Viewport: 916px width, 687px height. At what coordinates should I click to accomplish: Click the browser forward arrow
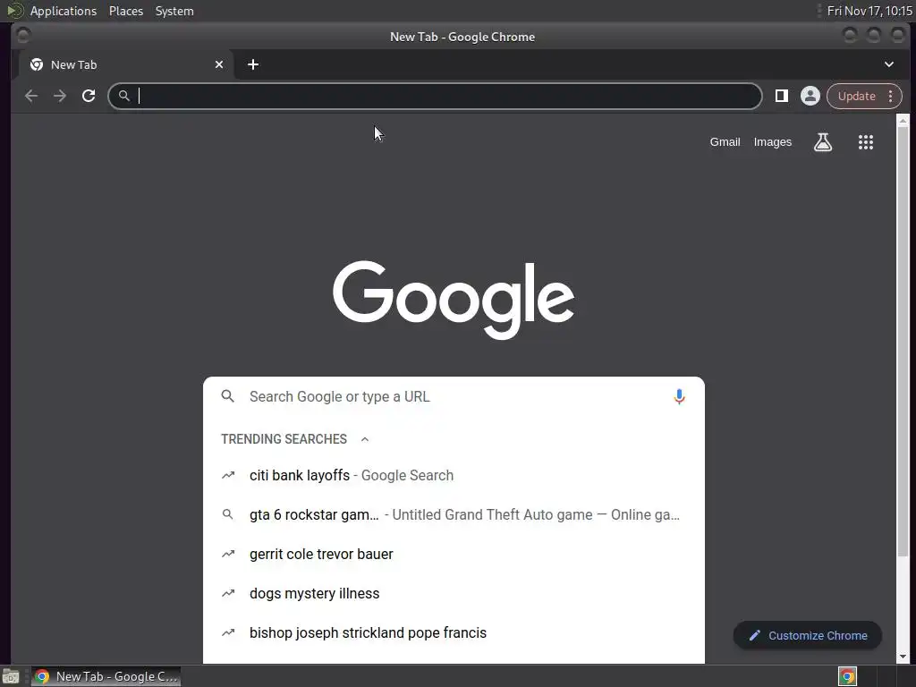click(x=60, y=96)
